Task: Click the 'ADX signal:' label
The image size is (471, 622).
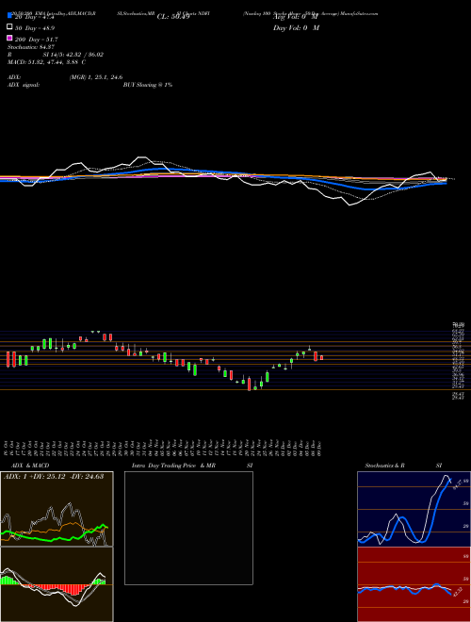Action: tap(24, 85)
